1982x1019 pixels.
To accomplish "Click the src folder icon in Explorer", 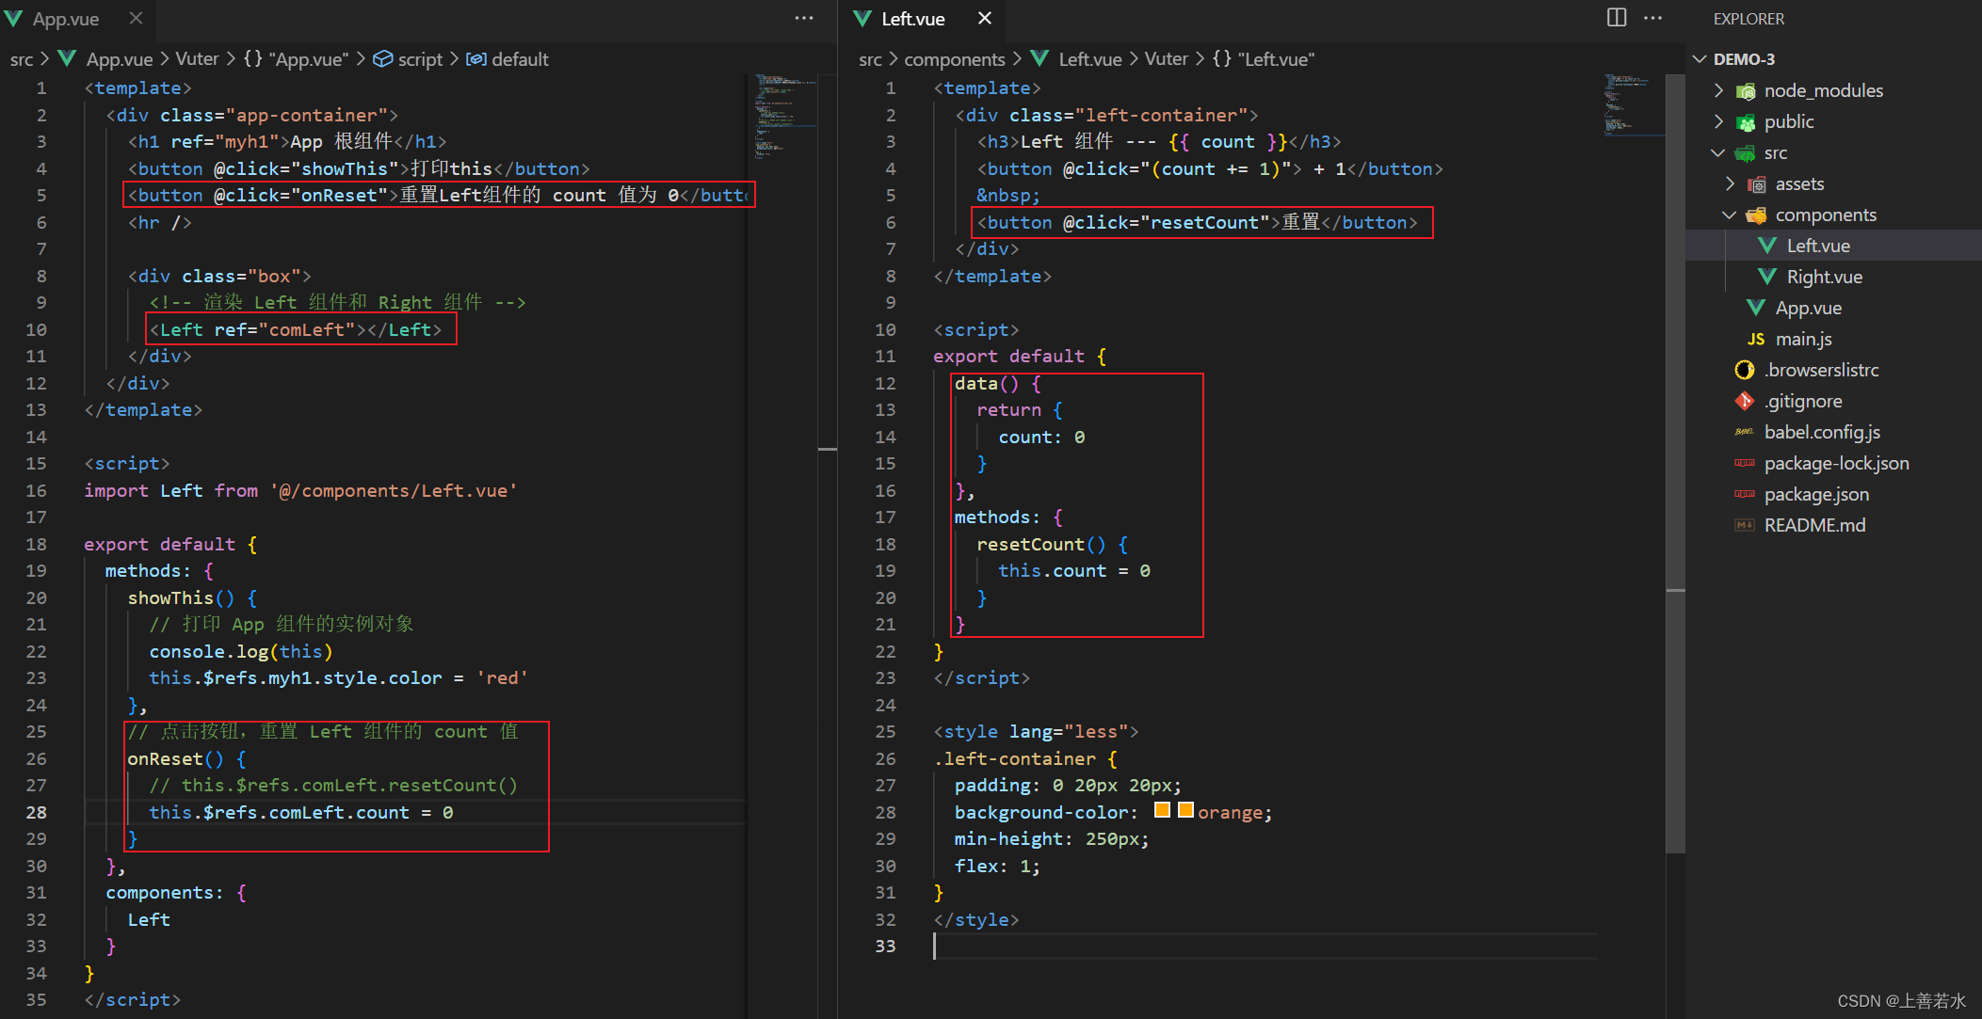I will 1746,153.
